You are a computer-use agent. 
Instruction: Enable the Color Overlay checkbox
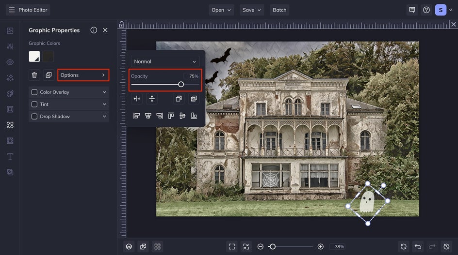click(34, 92)
